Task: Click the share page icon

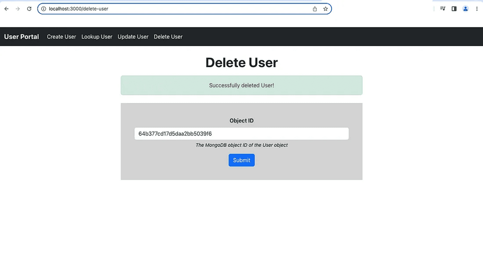Action: coord(315,9)
